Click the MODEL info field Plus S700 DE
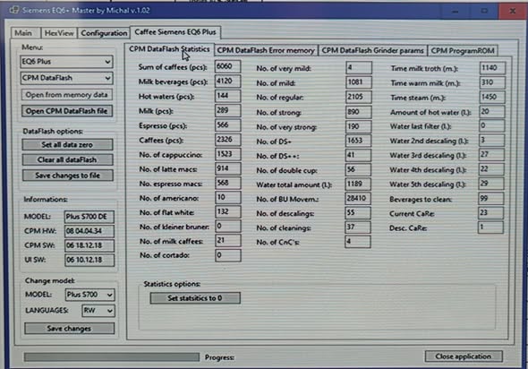The height and width of the screenshot is (369, 528). pos(89,217)
